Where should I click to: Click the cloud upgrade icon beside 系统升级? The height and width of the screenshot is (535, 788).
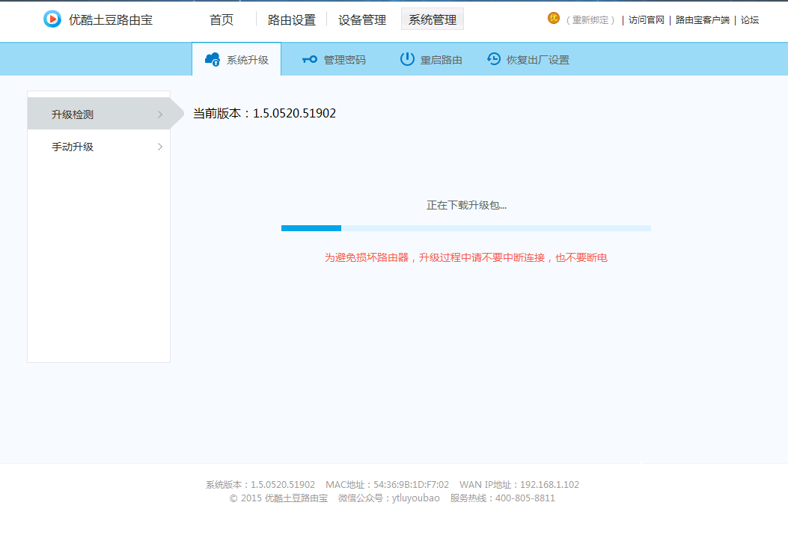(213, 59)
